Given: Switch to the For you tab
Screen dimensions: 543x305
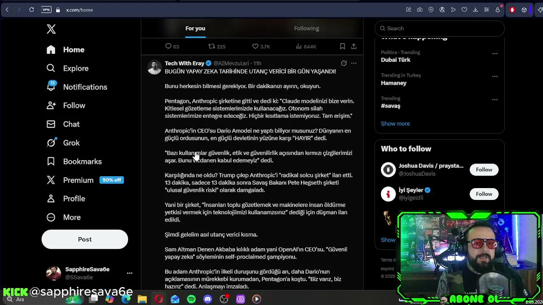Looking at the screenshot, I should (x=195, y=28).
